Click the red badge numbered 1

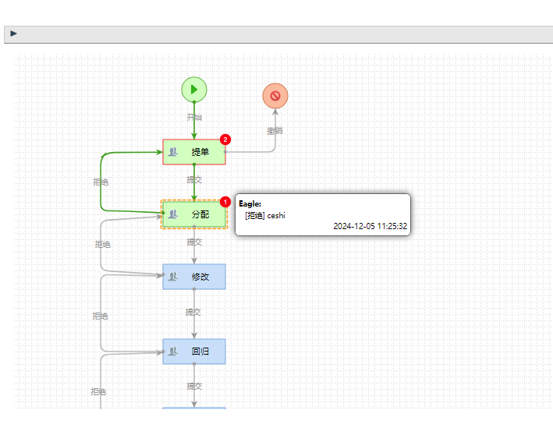[225, 202]
